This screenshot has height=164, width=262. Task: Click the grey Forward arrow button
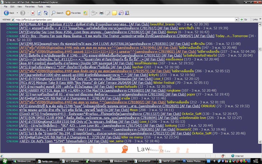coord(23,13)
